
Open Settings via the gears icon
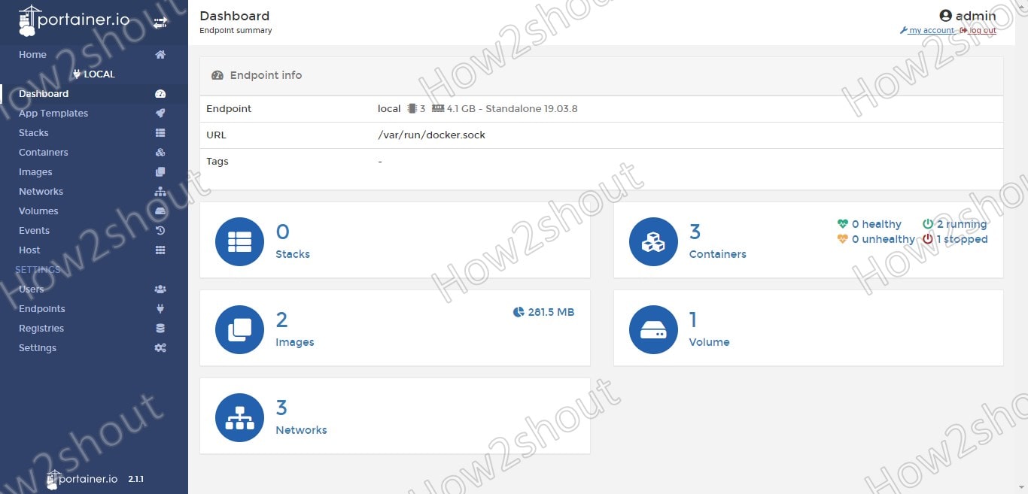coord(160,347)
